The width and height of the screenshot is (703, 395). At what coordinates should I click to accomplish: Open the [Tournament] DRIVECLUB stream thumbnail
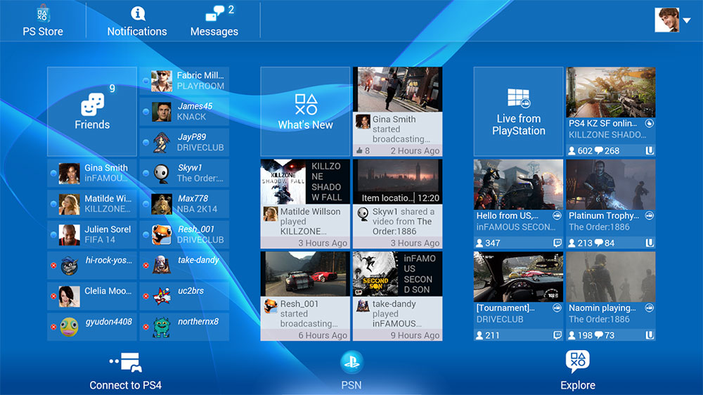click(518, 277)
